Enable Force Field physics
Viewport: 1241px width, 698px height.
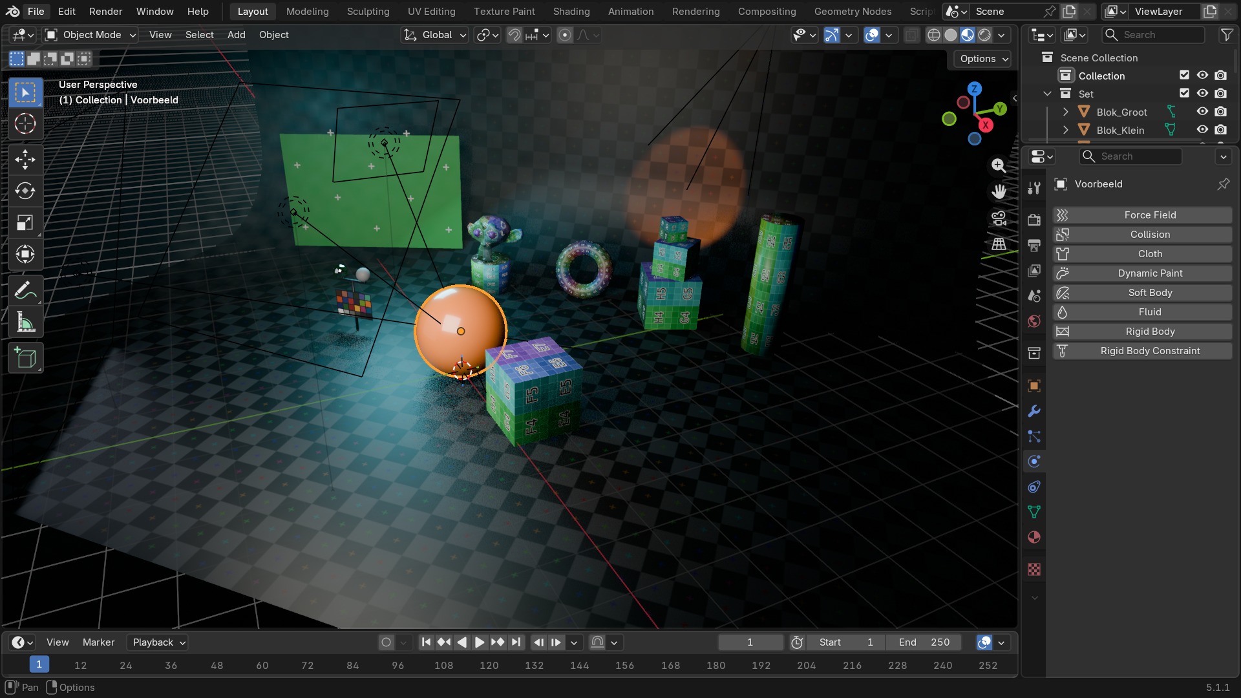click(1142, 215)
